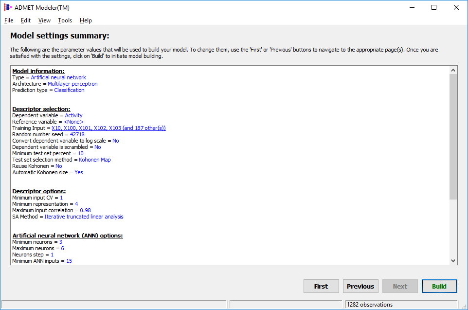Click the vertical scrollbar thumb
Viewport: 468px width, 310px height.
tap(453, 136)
